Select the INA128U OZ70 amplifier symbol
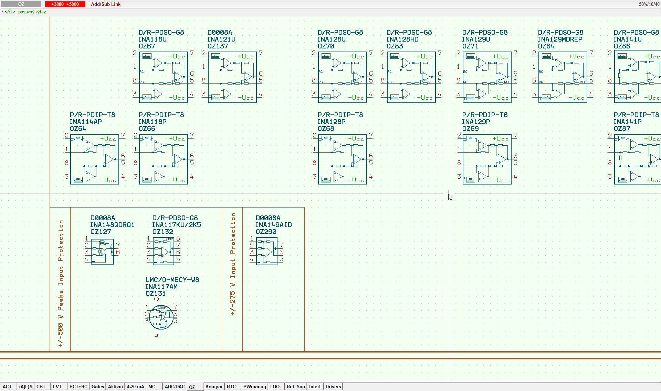Image resolution: width=661 pixels, height=391 pixels. 343,77
